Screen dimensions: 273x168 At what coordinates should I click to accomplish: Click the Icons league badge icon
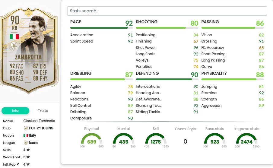[26, 143]
